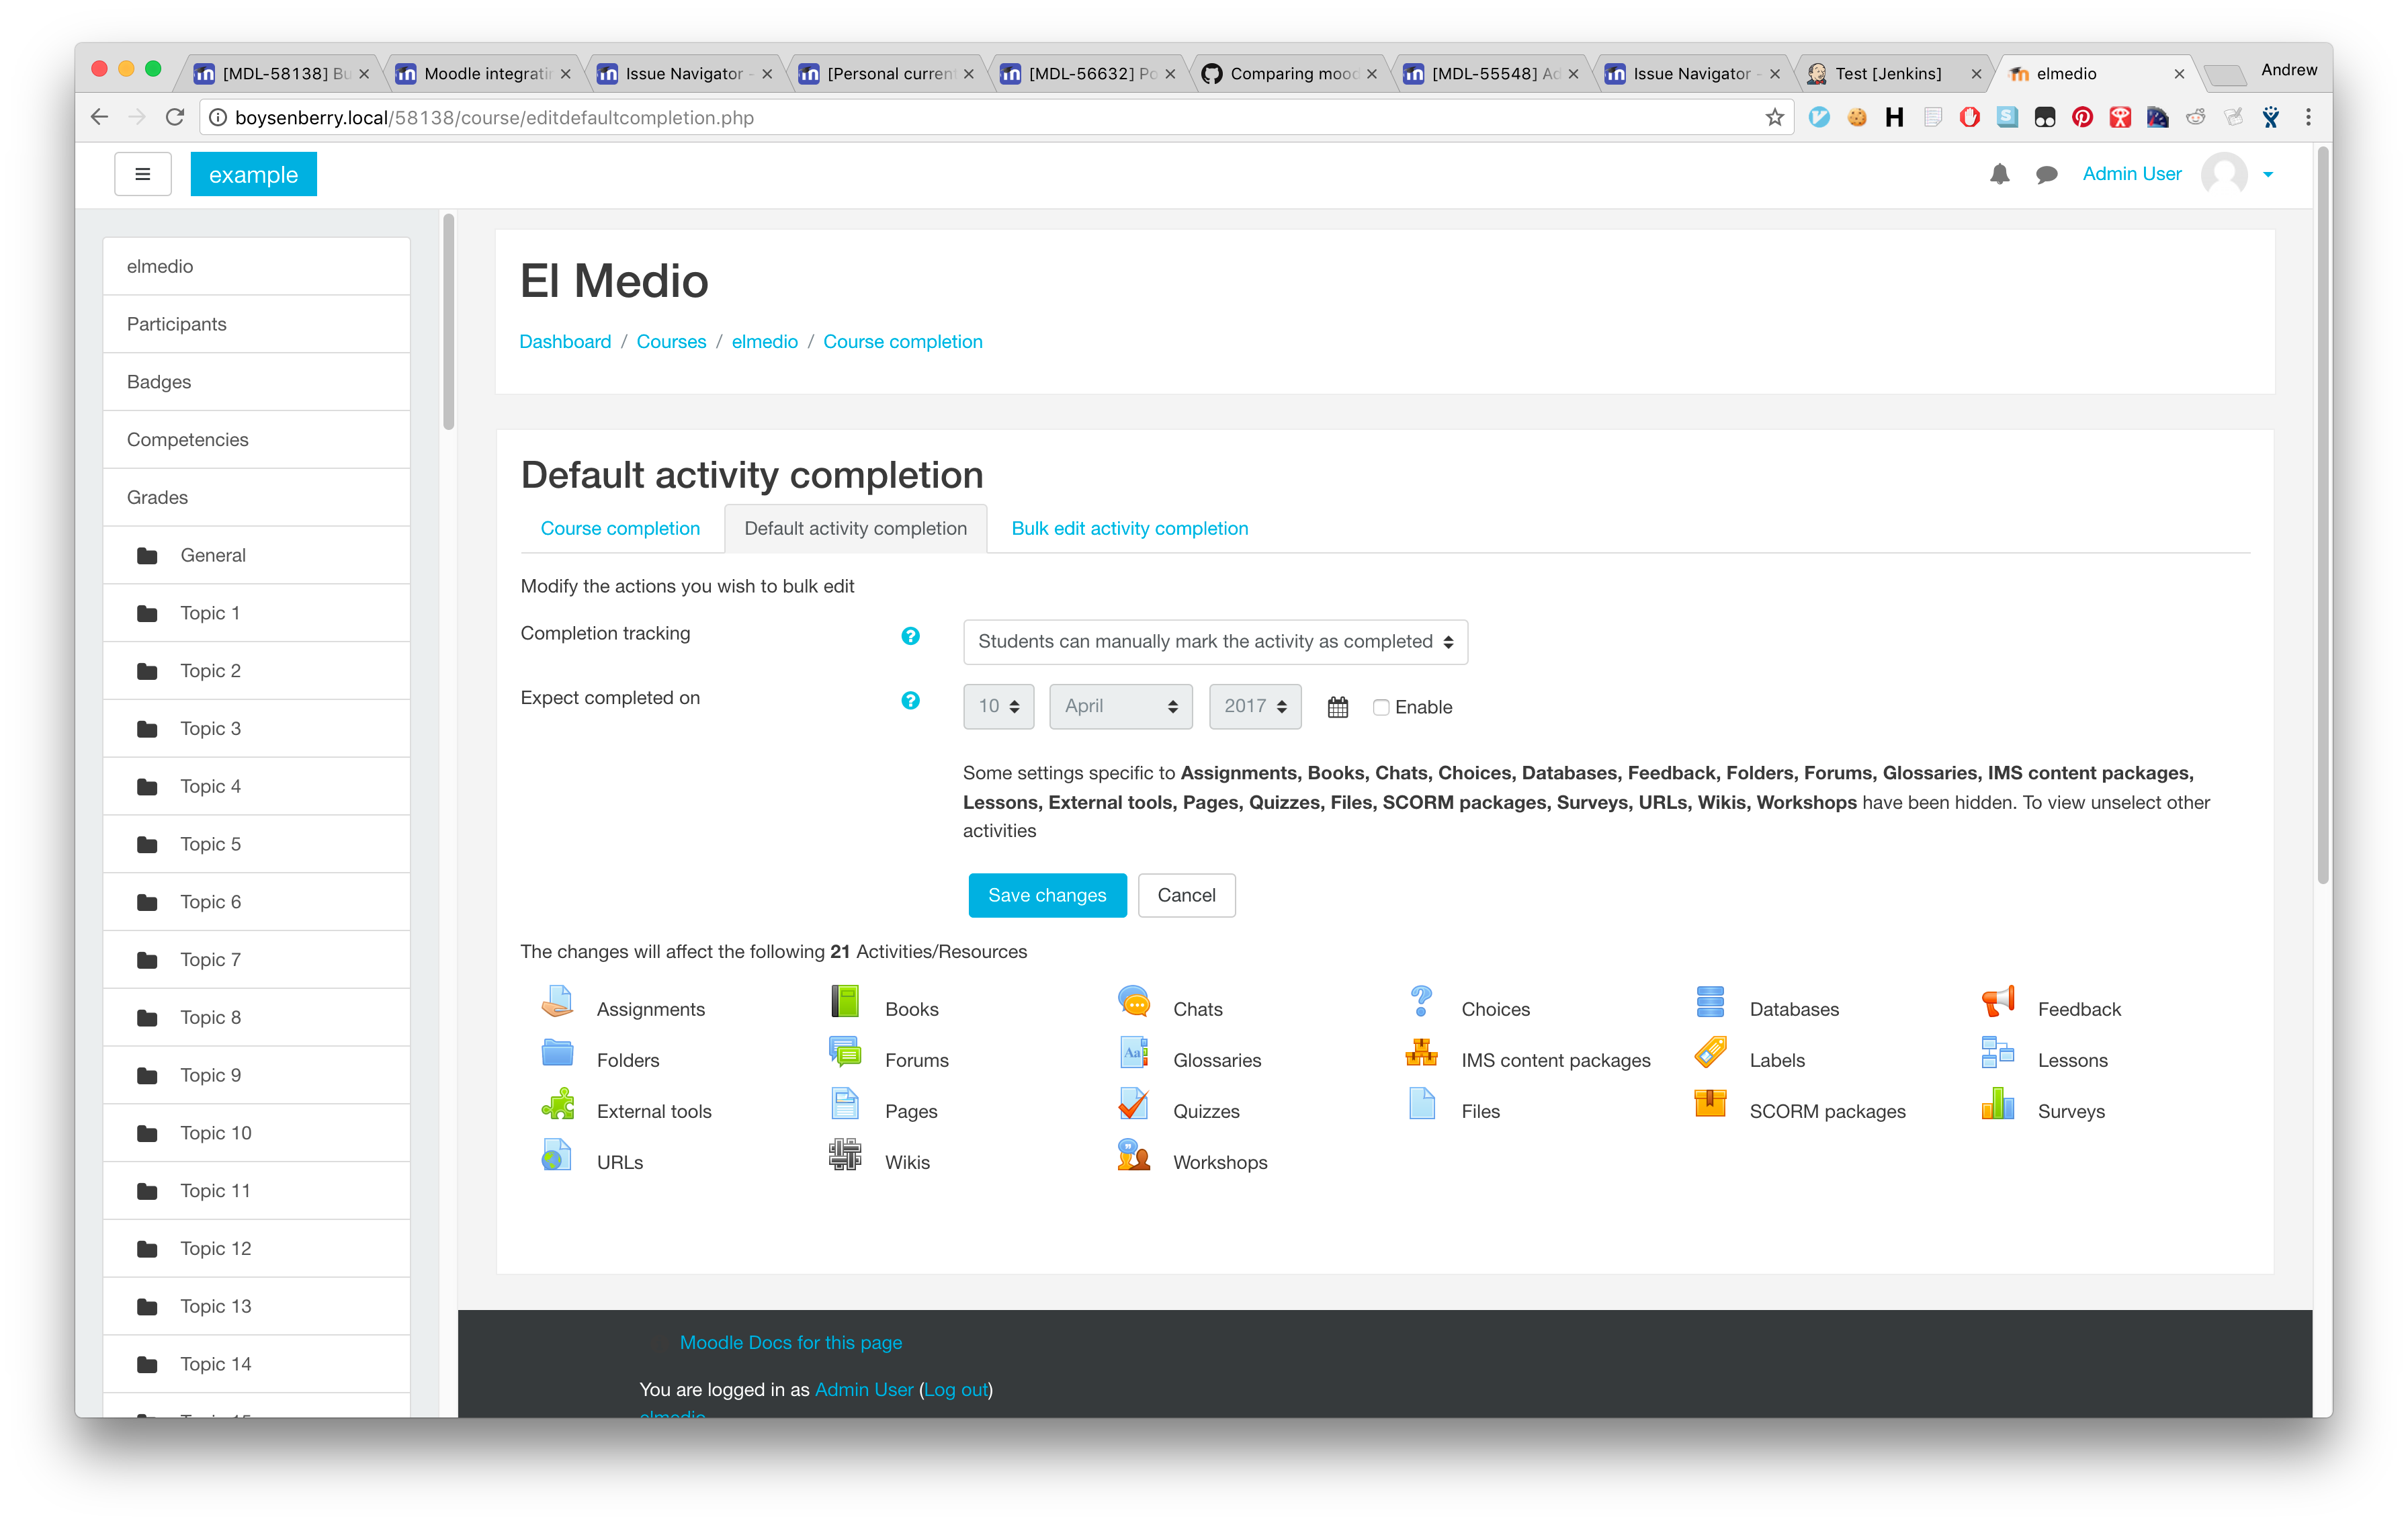Image resolution: width=2408 pixels, height=1525 pixels.
Task: Click the Labels tag icon
Action: pyautogui.click(x=1710, y=1053)
